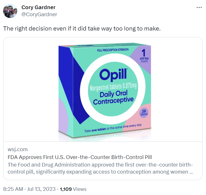Viewport: 206px width, 195px height.
Task: Click the 1,109 Views counter
Action: [73, 189]
